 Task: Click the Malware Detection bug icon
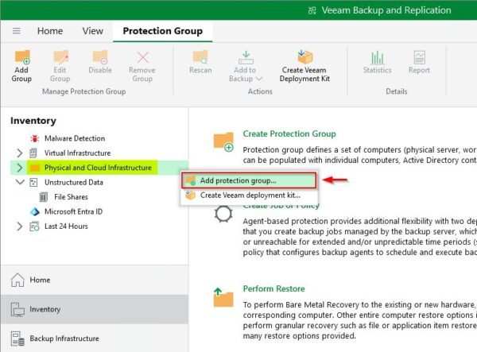tap(35, 138)
